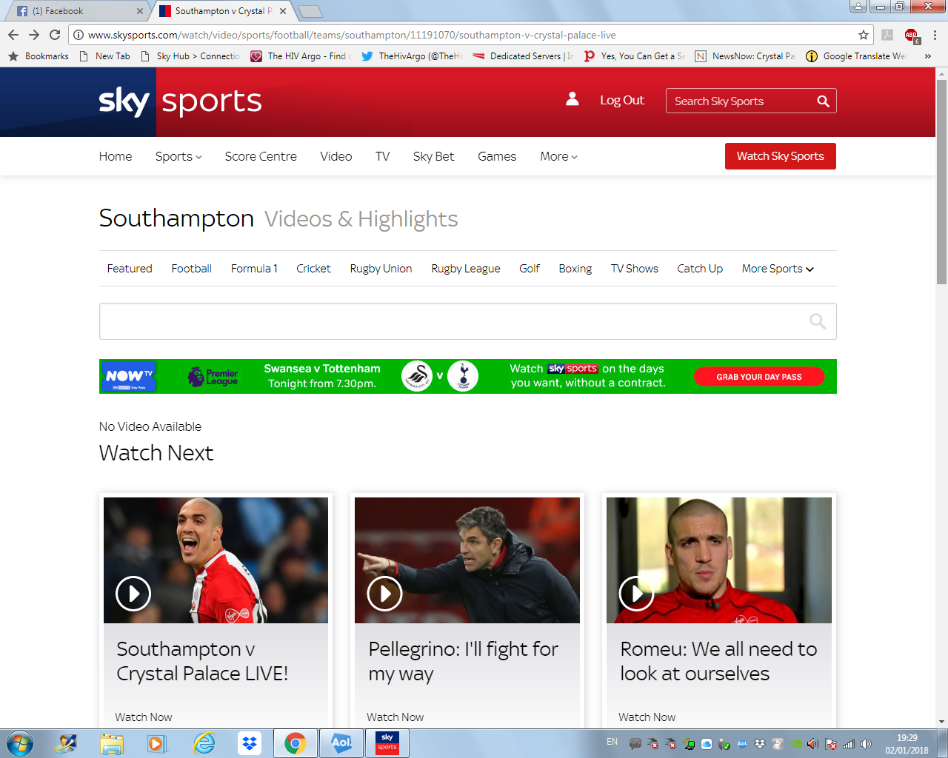Expand the More navigation dropdown
The height and width of the screenshot is (758, 948).
[x=558, y=156]
